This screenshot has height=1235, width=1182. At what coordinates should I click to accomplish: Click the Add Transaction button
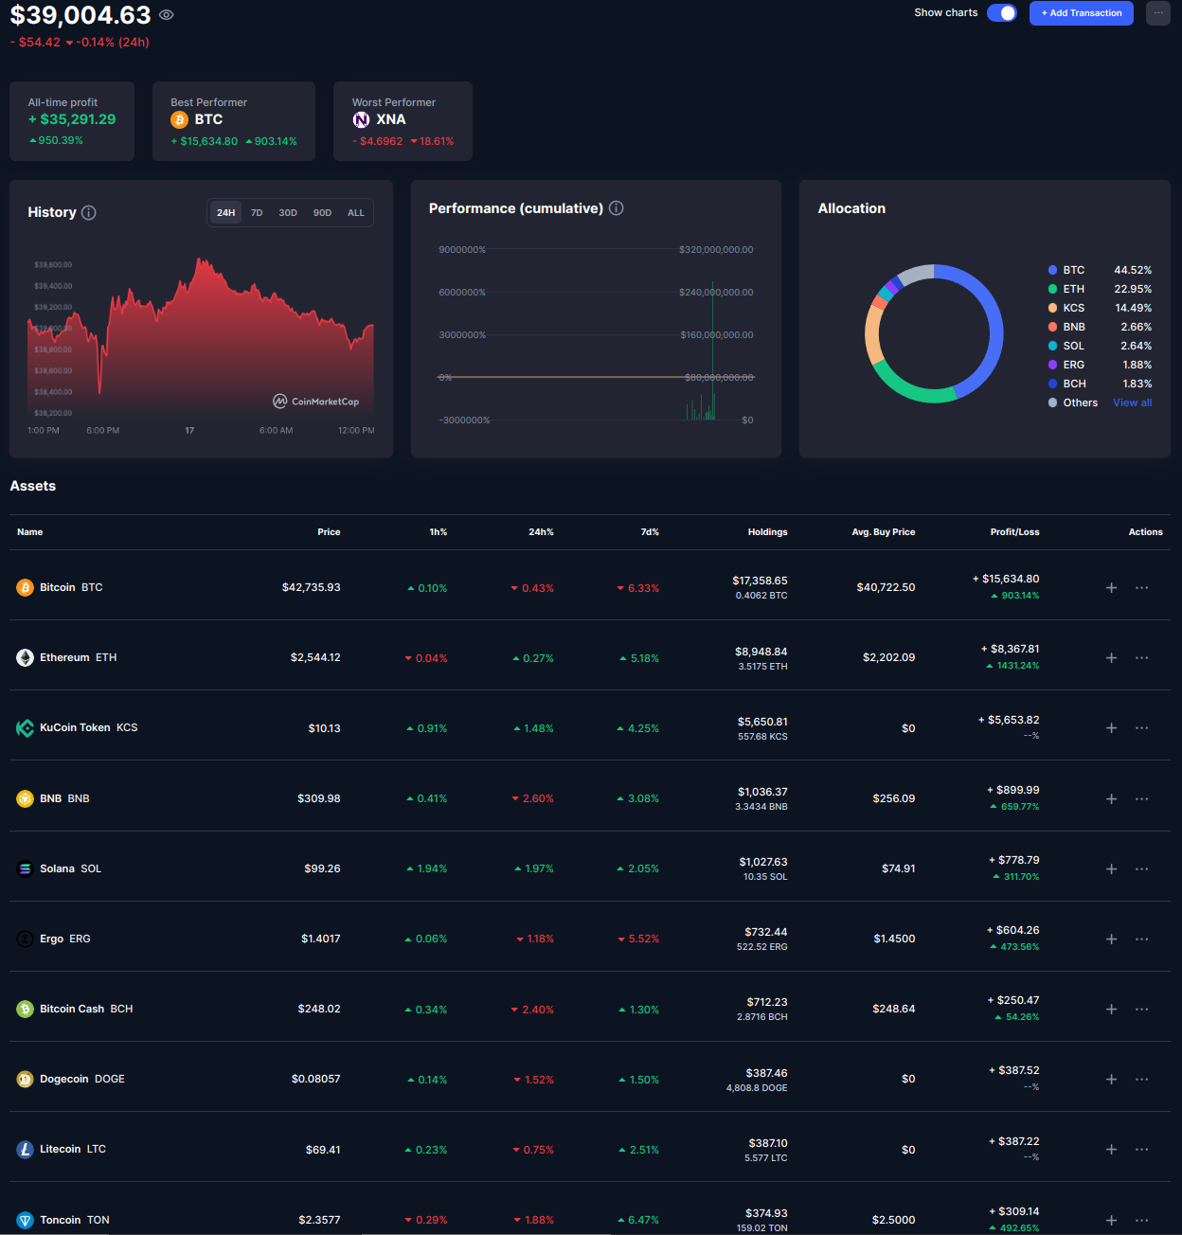tap(1082, 13)
